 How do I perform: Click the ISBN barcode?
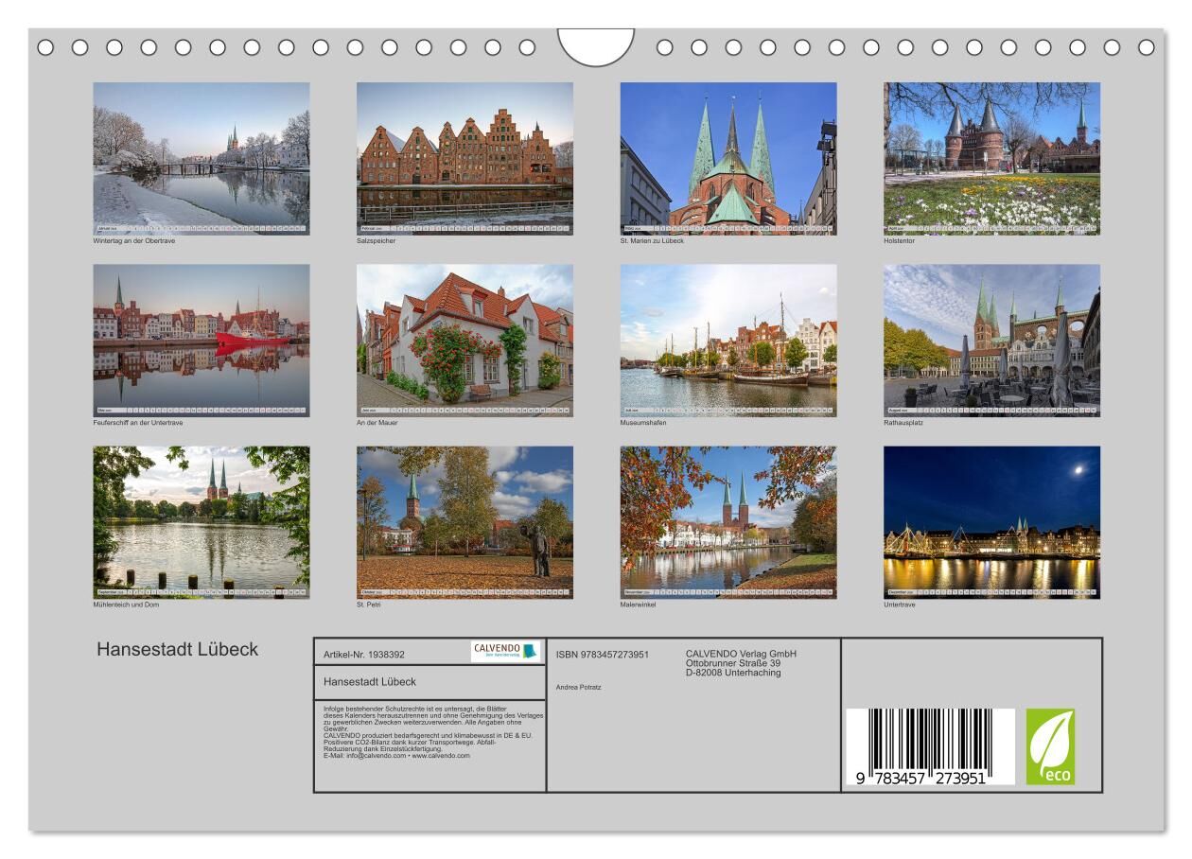pyautogui.click(x=929, y=746)
